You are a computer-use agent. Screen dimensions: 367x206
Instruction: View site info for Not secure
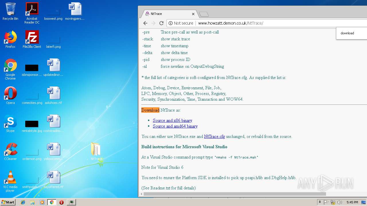(181, 23)
